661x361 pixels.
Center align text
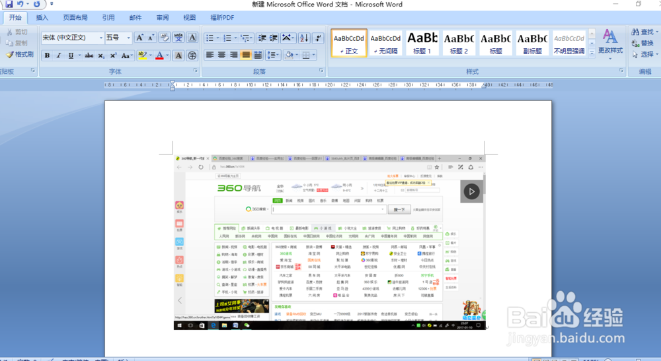pos(221,55)
